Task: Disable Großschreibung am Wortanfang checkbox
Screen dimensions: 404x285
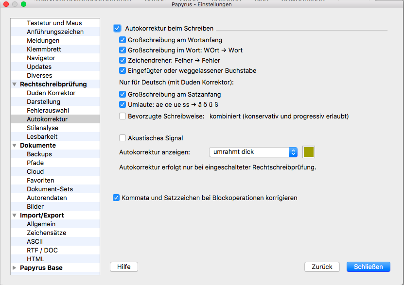Action: (123, 40)
